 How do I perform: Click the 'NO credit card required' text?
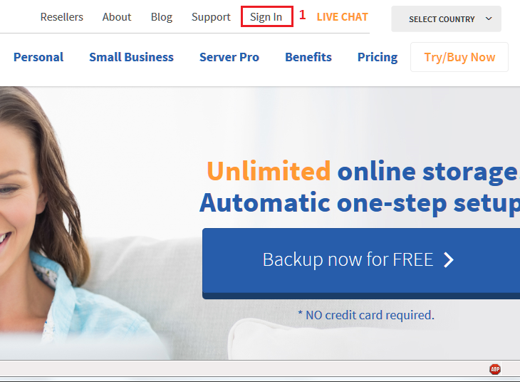click(366, 315)
